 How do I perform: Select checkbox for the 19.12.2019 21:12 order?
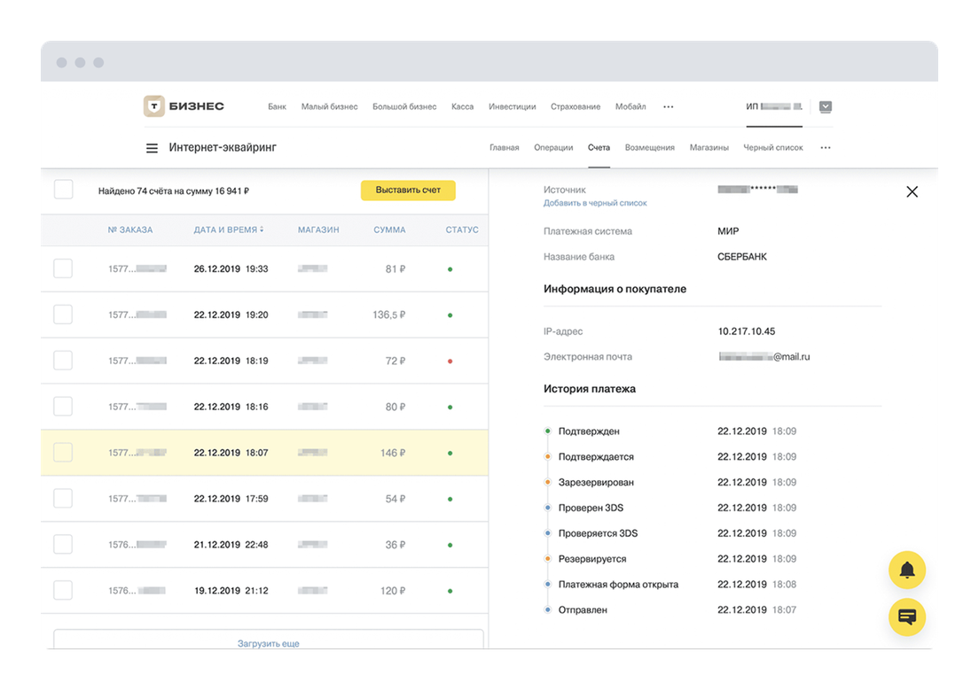[x=63, y=591]
